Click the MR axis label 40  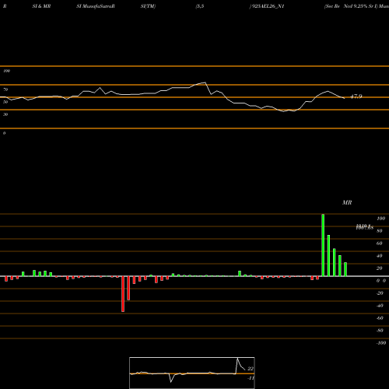point(380,256)
